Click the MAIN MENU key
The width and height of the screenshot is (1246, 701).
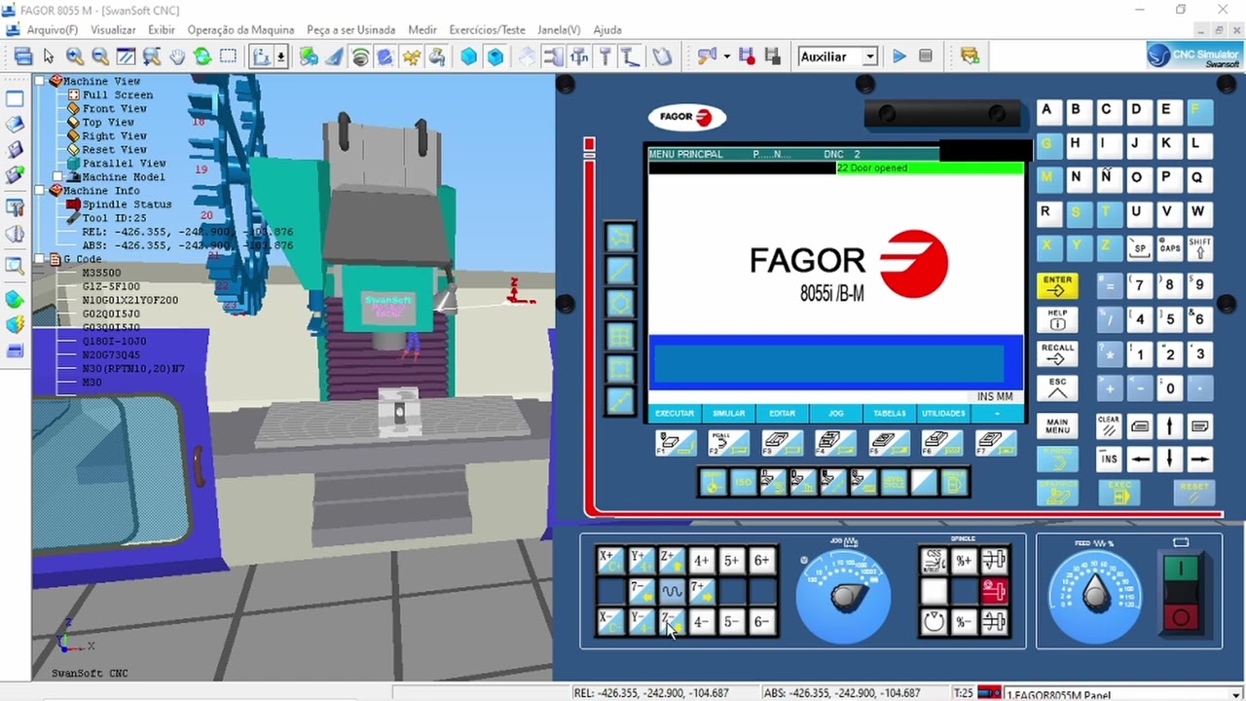coord(1057,425)
